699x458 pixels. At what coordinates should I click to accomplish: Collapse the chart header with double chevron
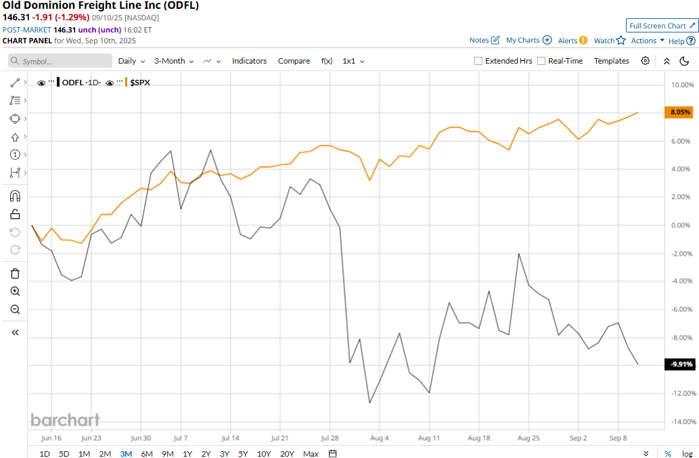(667, 61)
